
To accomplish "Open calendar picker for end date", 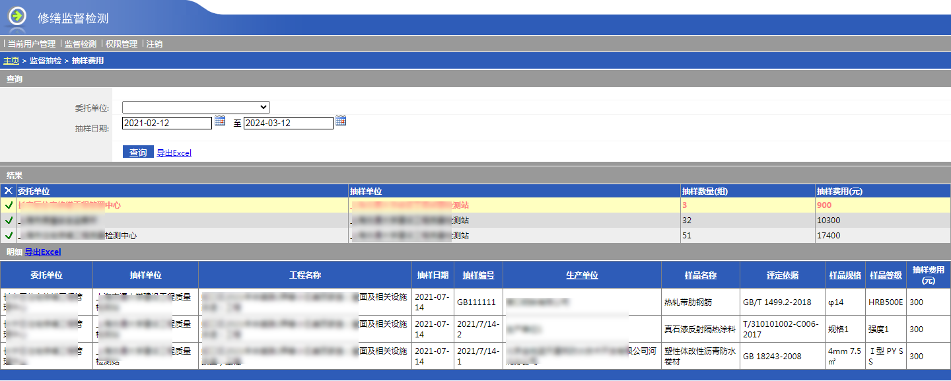I will point(341,121).
